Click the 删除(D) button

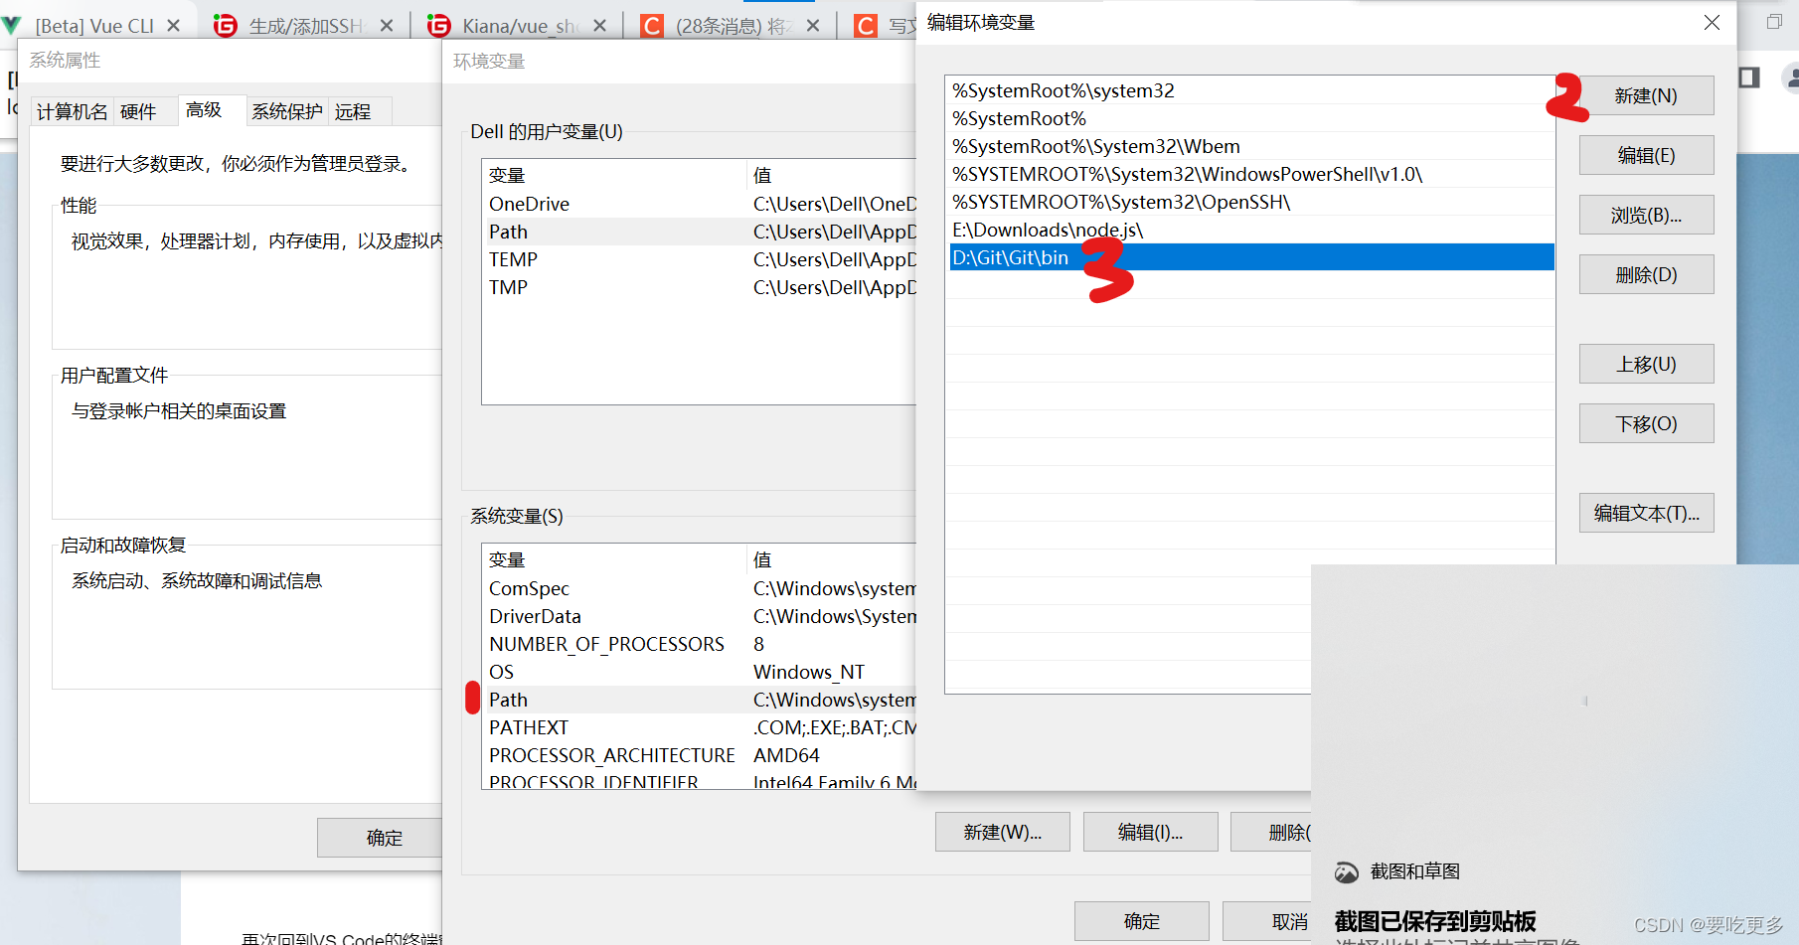[x=1646, y=274]
